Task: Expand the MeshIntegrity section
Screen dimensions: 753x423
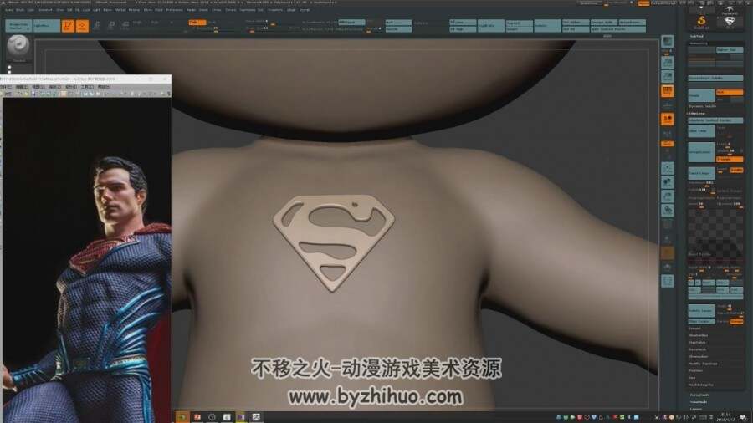Action: (700, 385)
